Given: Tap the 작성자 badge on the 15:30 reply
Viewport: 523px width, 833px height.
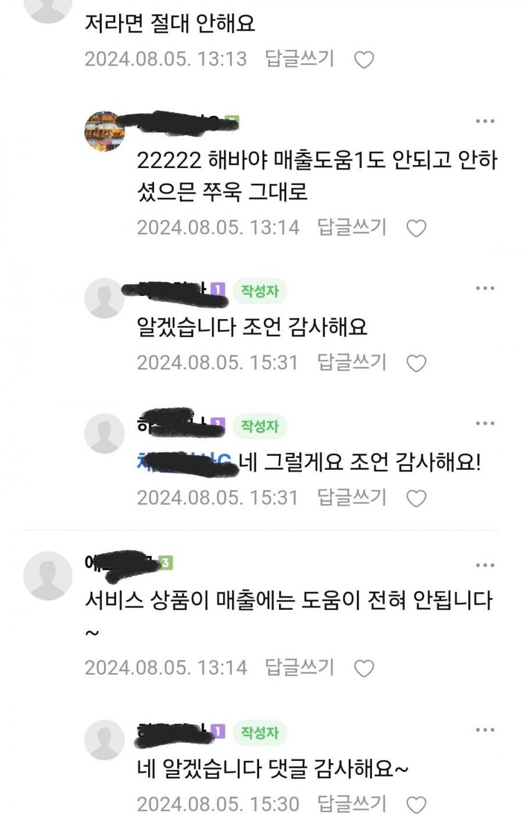Looking at the screenshot, I should point(260,732).
